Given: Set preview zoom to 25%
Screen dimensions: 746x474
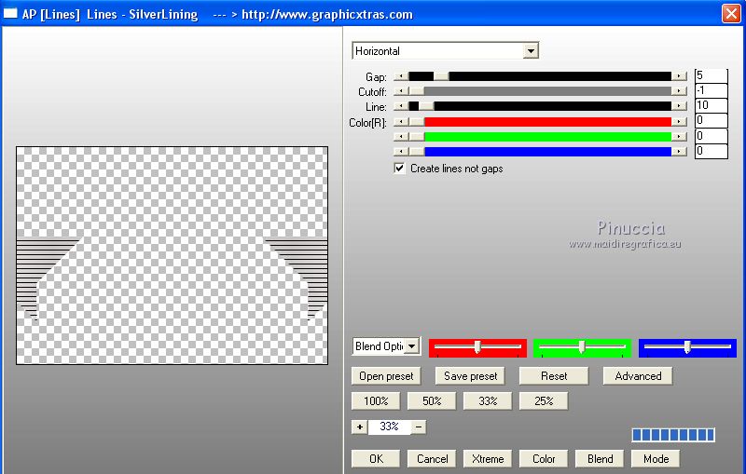Looking at the screenshot, I should point(544,400).
